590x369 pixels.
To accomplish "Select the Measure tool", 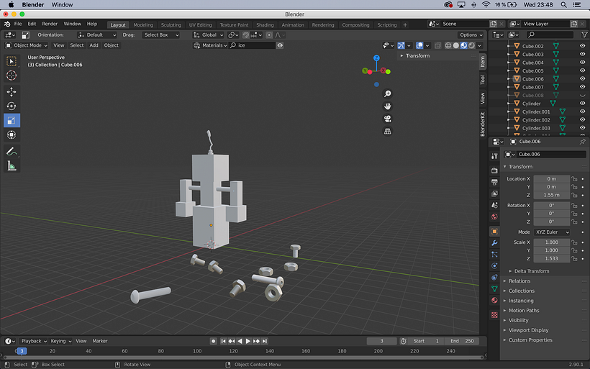I will (12, 166).
